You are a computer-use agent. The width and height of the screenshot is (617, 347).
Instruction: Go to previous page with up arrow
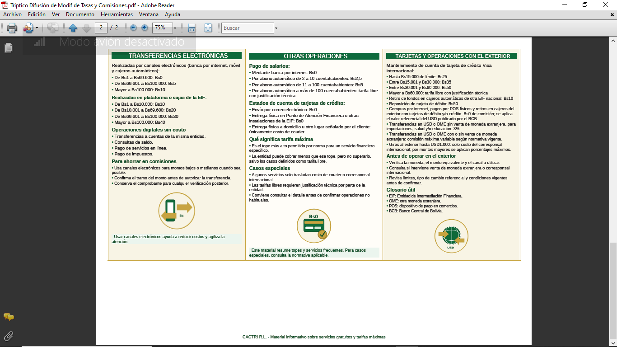click(73, 28)
